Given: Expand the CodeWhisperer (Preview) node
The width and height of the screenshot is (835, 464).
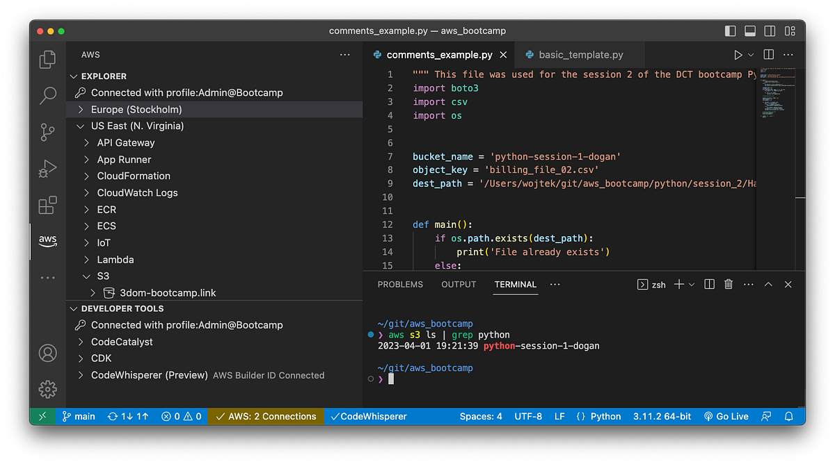Looking at the screenshot, I should pos(81,375).
